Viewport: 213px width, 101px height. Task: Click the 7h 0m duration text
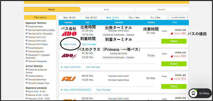[151, 56]
